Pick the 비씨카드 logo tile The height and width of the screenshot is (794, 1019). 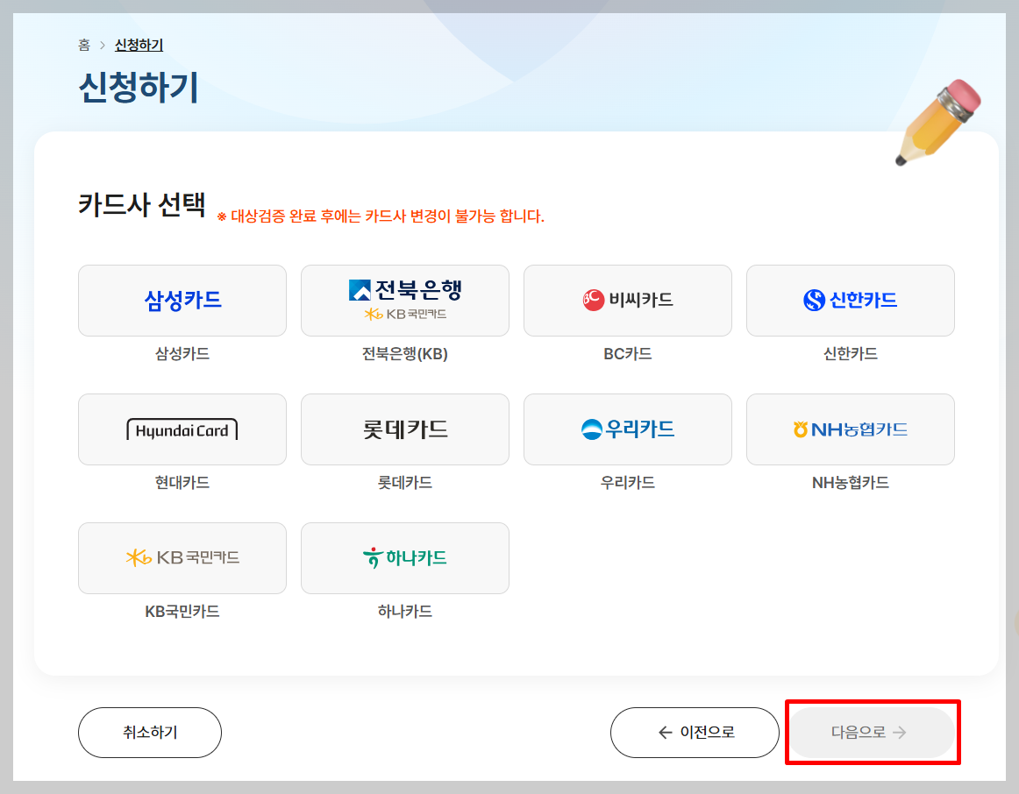click(x=628, y=301)
